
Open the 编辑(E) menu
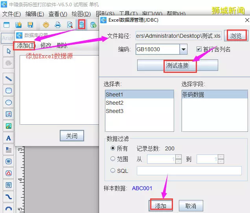[35, 14]
